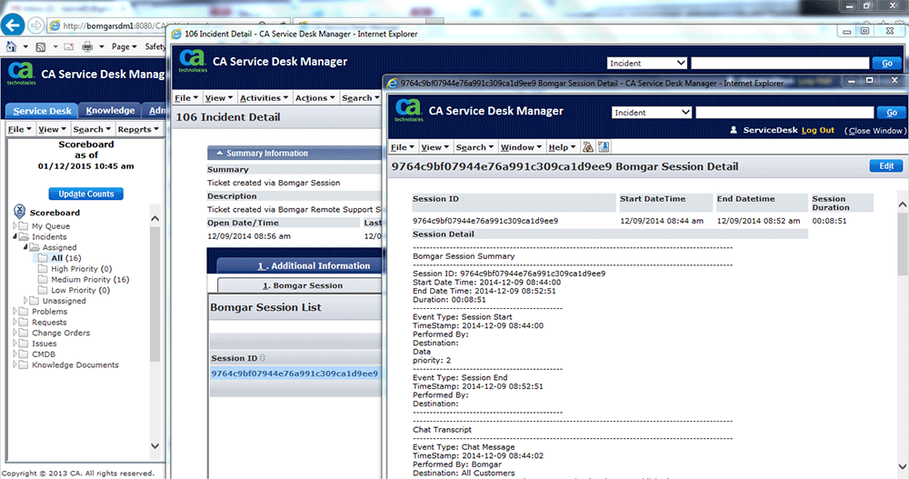Click the Update Counts button
909x479 pixels.
(x=85, y=194)
